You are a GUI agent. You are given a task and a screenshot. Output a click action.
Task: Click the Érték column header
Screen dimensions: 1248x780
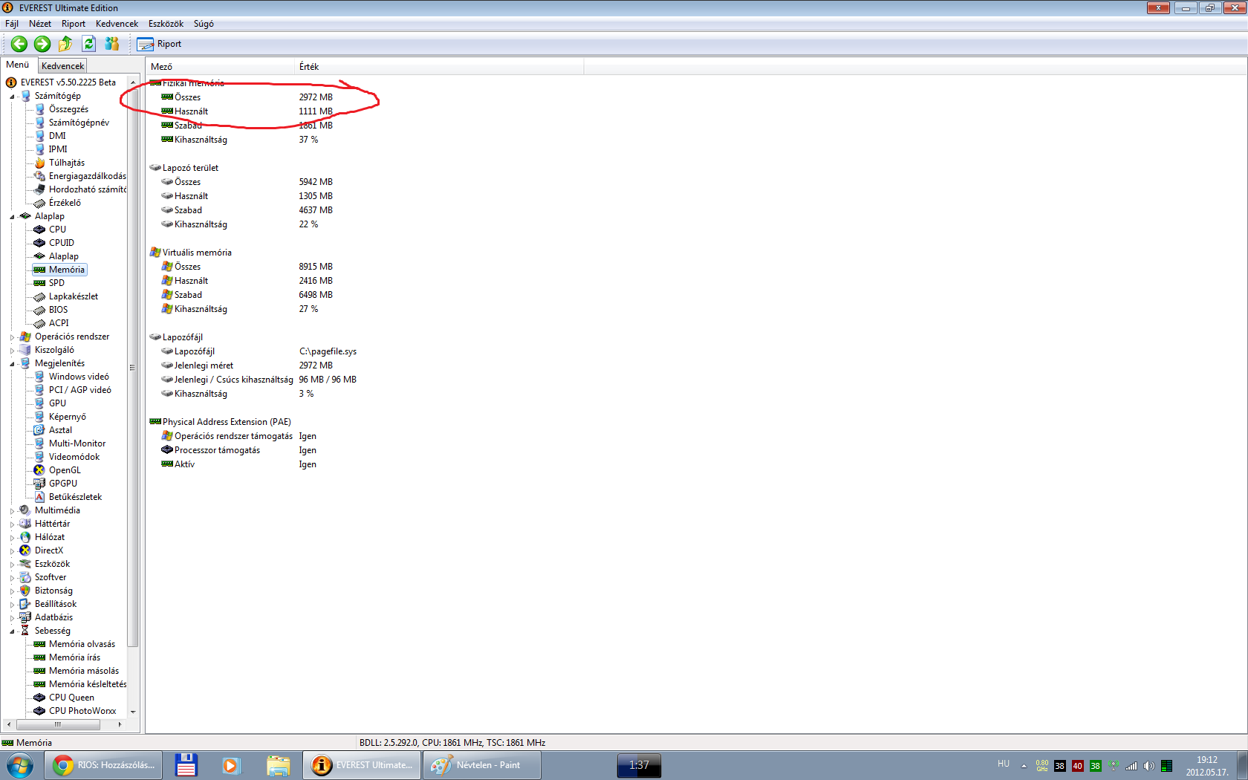click(x=439, y=67)
